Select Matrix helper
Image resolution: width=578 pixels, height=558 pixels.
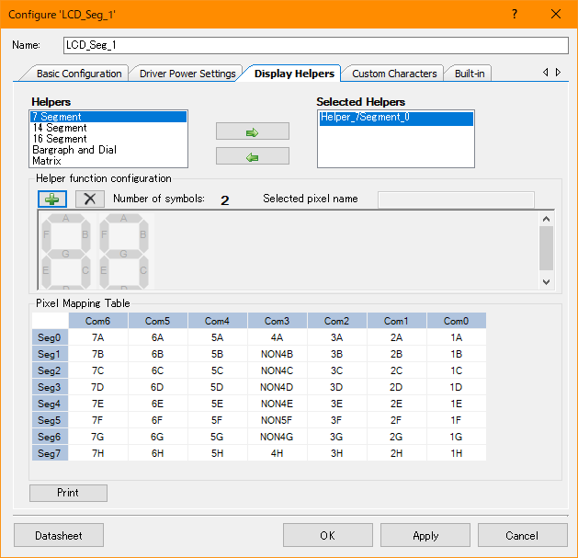(x=108, y=161)
